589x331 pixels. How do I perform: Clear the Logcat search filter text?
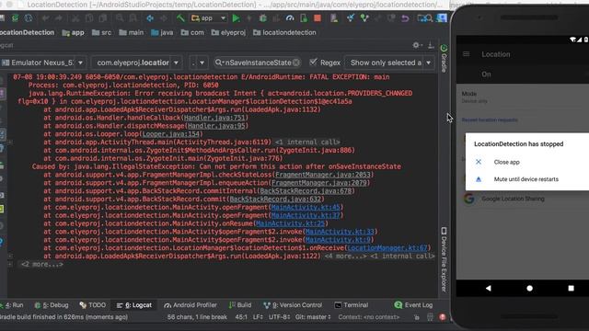[296, 63]
